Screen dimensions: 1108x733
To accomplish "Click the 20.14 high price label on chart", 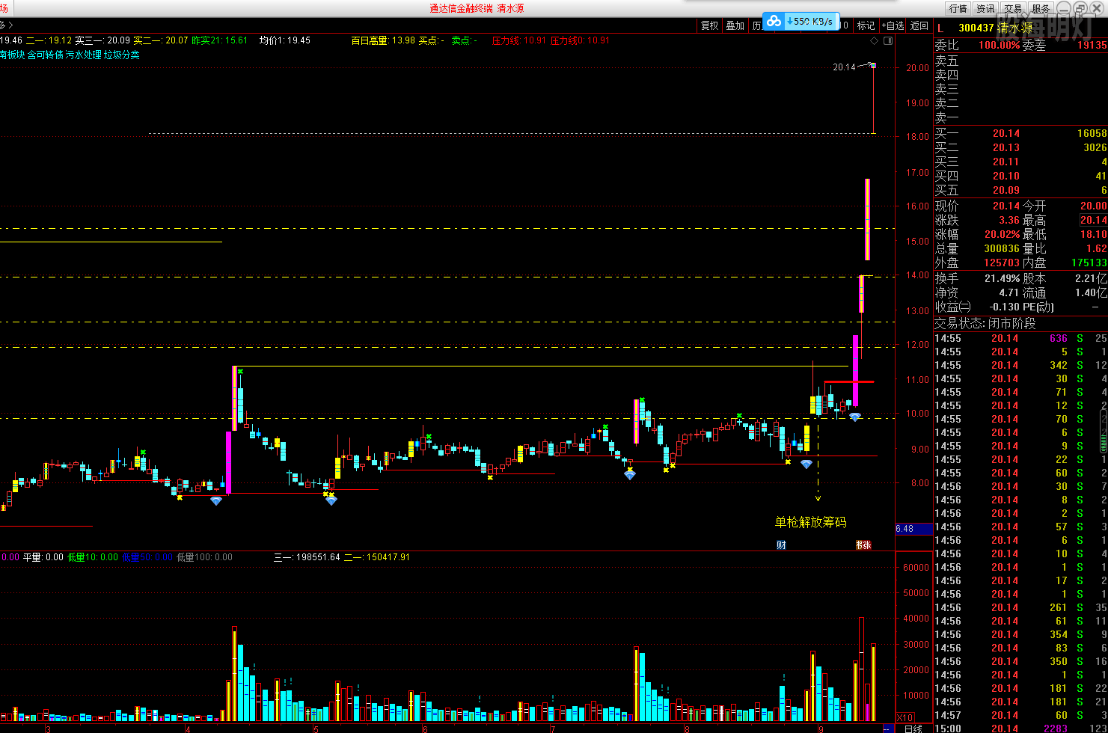I will pos(844,67).
